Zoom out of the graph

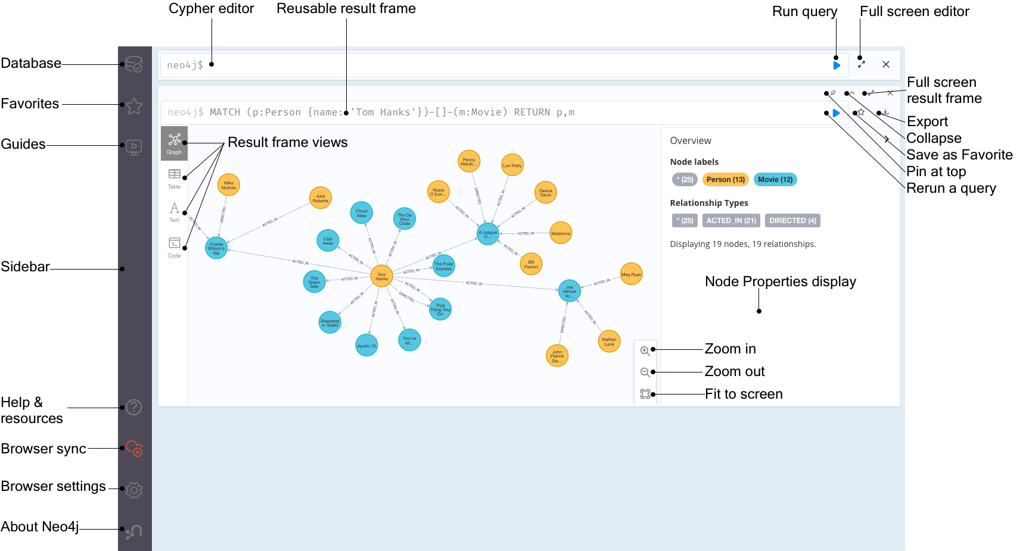coord(645,372)
